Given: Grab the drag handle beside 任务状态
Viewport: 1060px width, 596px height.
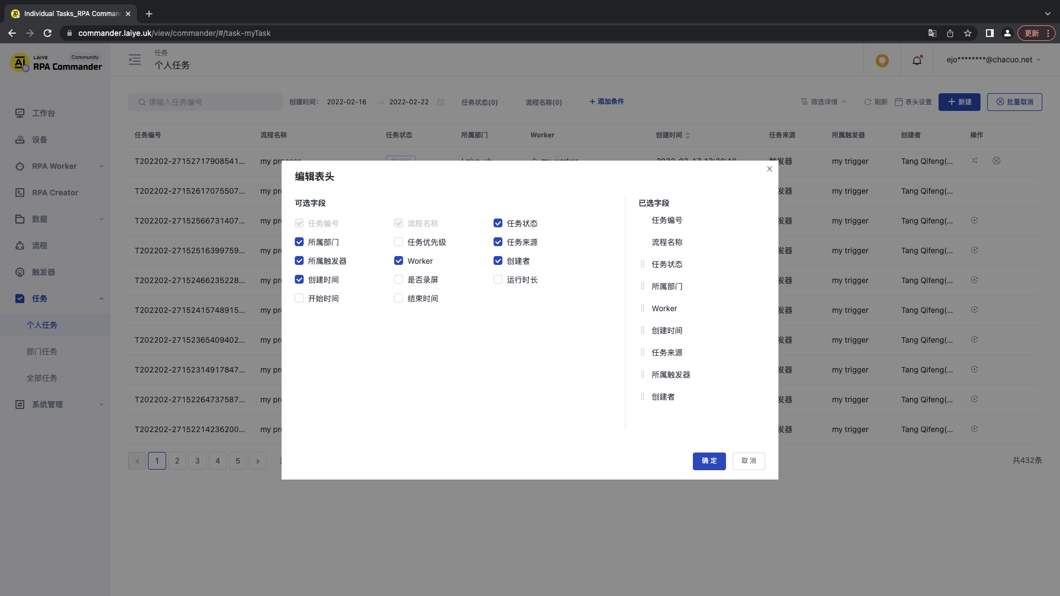Looking at the screenshot, I should click(x=643, y=264).
